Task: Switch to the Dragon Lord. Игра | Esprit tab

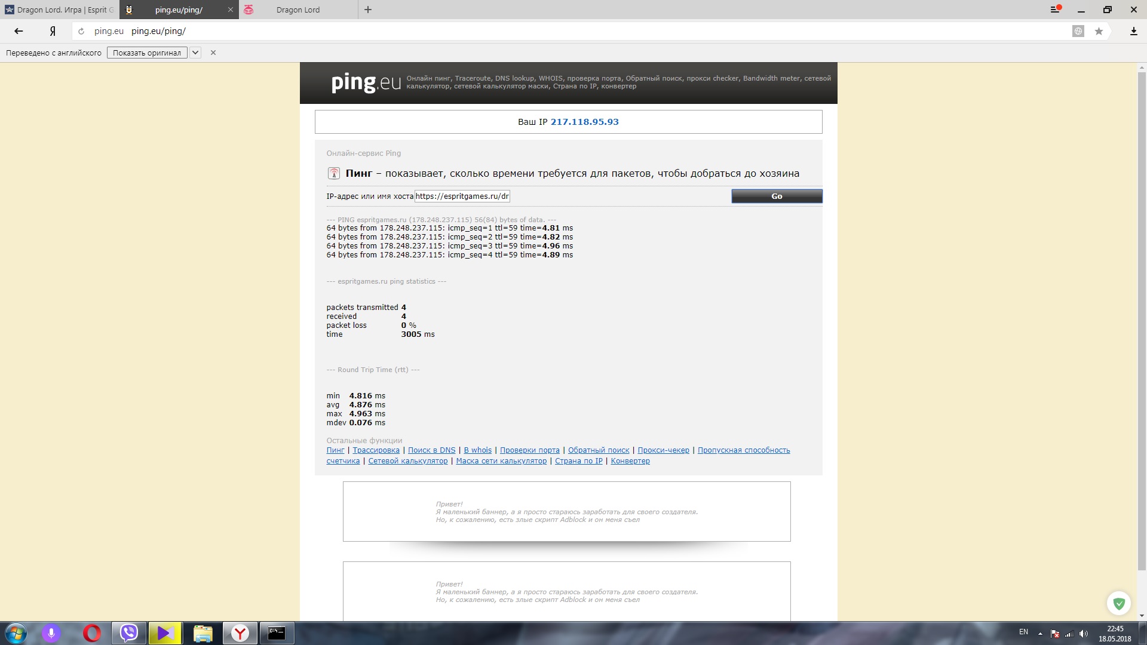Action: click(x=60, y=10)
